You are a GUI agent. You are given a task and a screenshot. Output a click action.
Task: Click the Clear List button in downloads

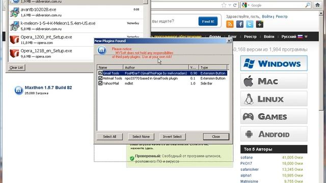[16, 68]
